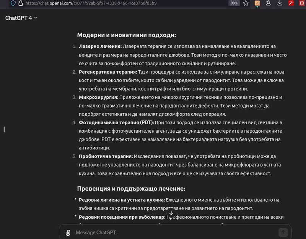Click the tracking protection shield icon
The width and height of the screenshot is (306, 239).
tap(13, 3)
